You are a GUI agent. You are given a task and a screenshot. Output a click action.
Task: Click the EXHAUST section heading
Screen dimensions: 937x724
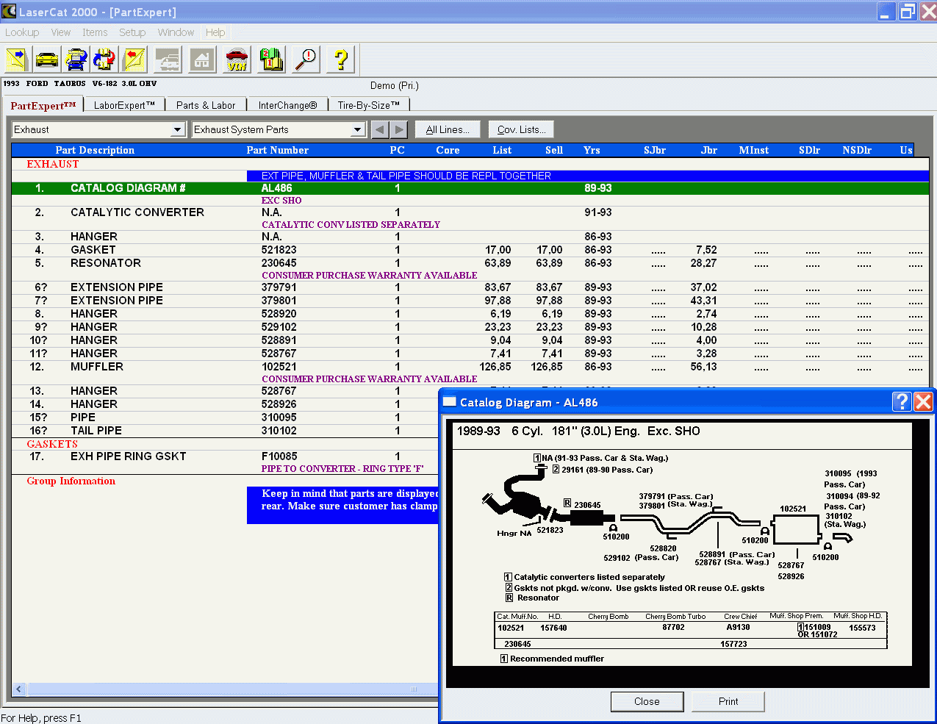click(x=53, y=164)
